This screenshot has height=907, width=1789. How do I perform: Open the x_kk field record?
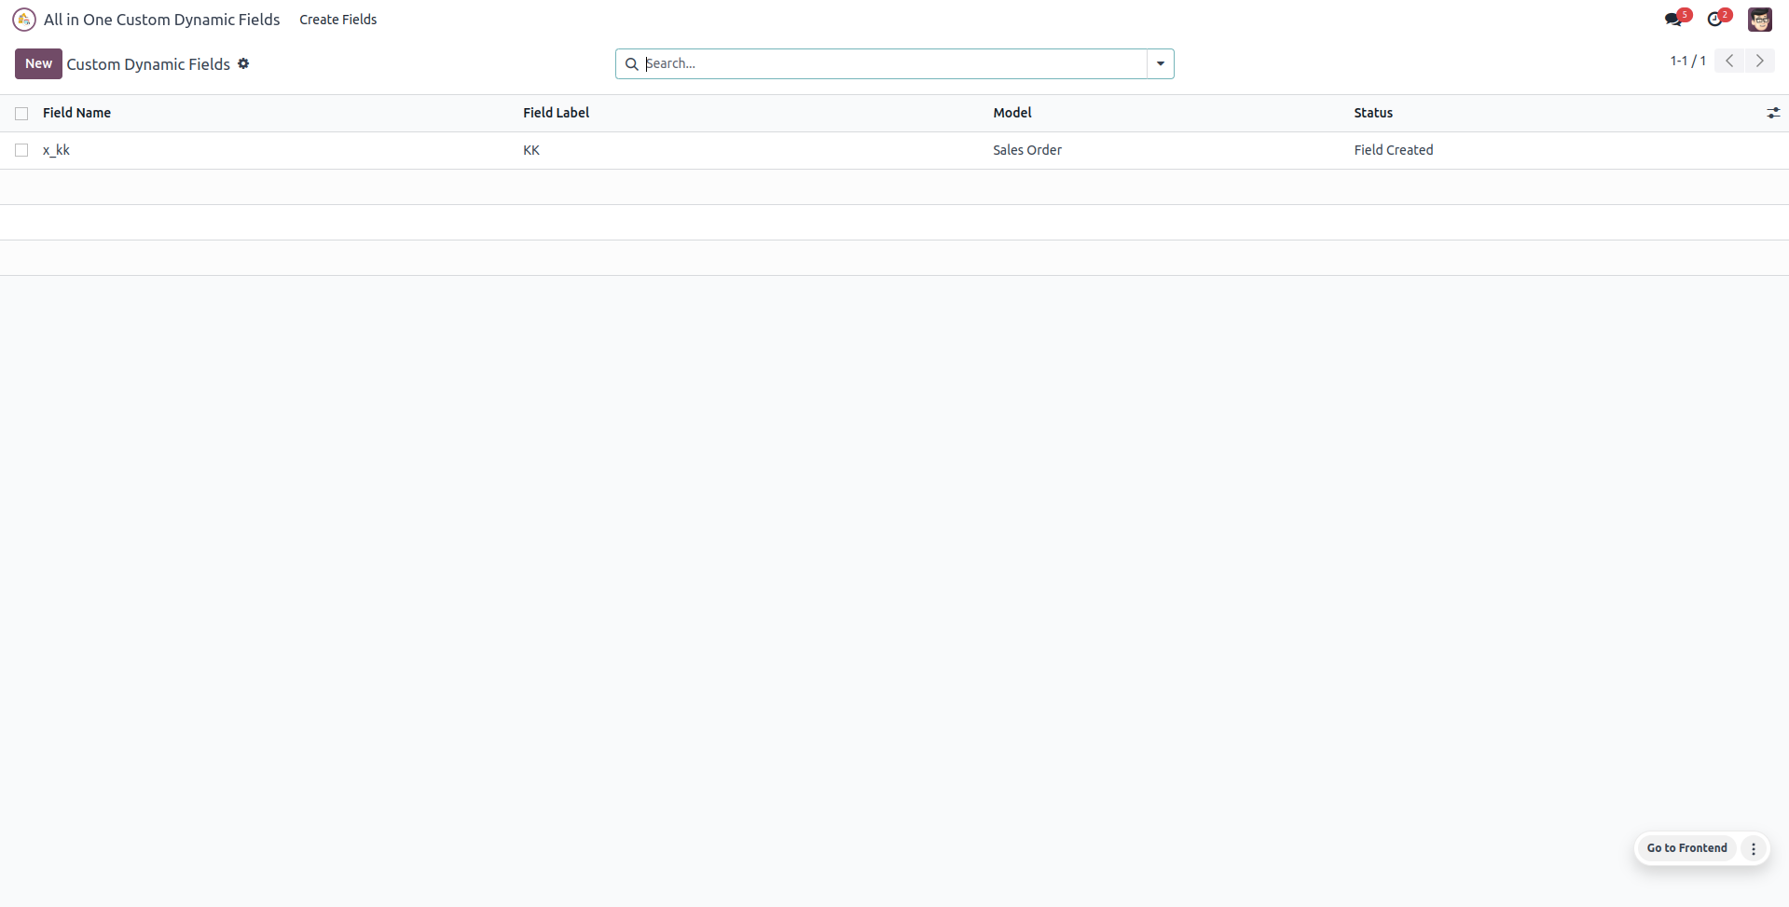(x=56, y=150)
